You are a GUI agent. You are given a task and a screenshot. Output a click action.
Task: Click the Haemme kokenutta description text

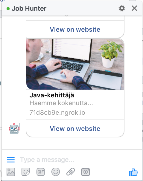click(x=61, y=103)
